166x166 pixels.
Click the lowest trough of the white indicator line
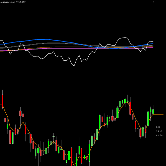(74, 66)
